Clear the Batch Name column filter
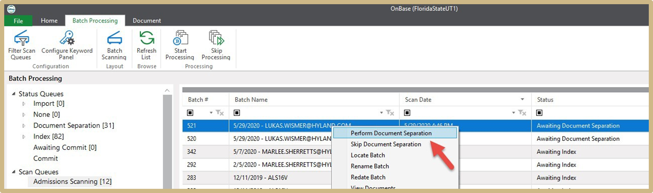The width and height of the screenshot is (653, 193). [390, 113]
